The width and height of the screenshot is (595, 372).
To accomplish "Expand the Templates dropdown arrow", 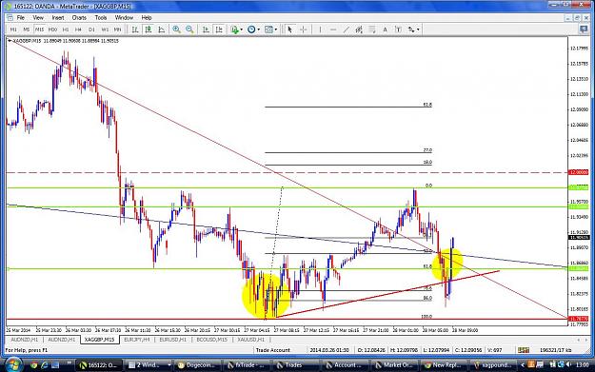I will click(x=276, y=29).
